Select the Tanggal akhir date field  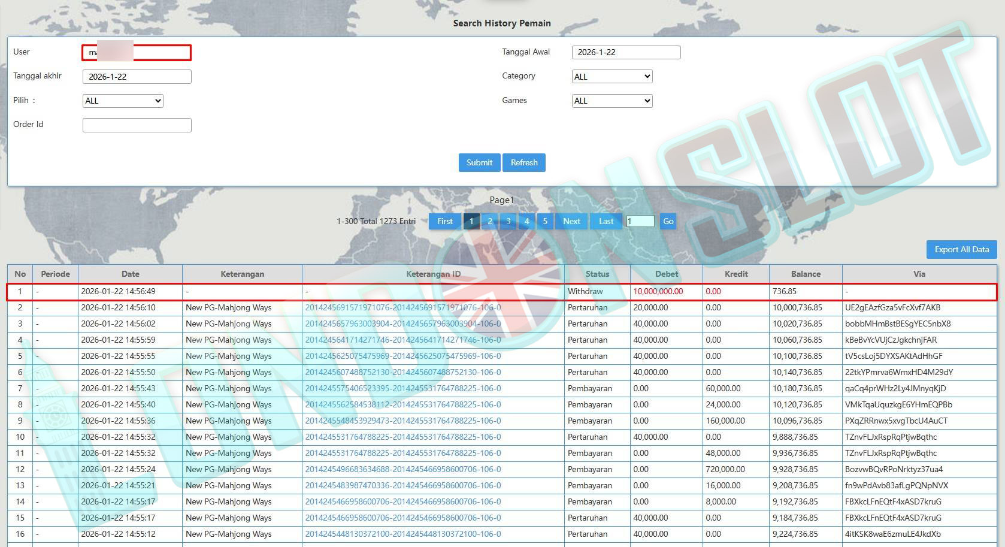click(x=137, y=77)
